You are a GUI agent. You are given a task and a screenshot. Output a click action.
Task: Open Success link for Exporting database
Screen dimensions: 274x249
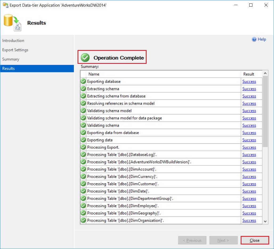249,81
